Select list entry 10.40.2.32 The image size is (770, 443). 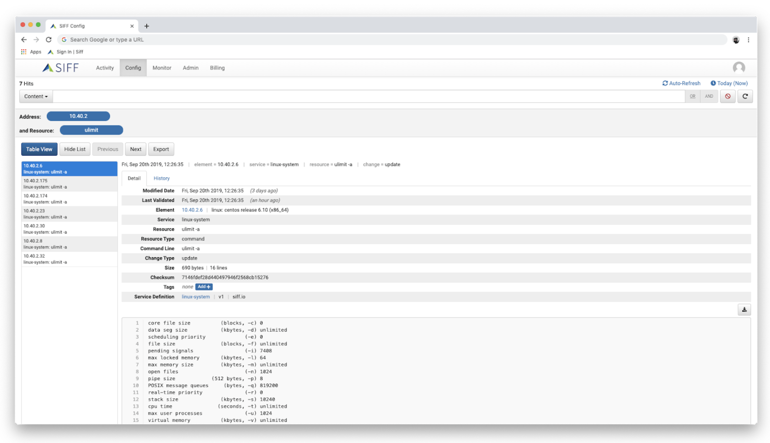click(x=70, y=259)
